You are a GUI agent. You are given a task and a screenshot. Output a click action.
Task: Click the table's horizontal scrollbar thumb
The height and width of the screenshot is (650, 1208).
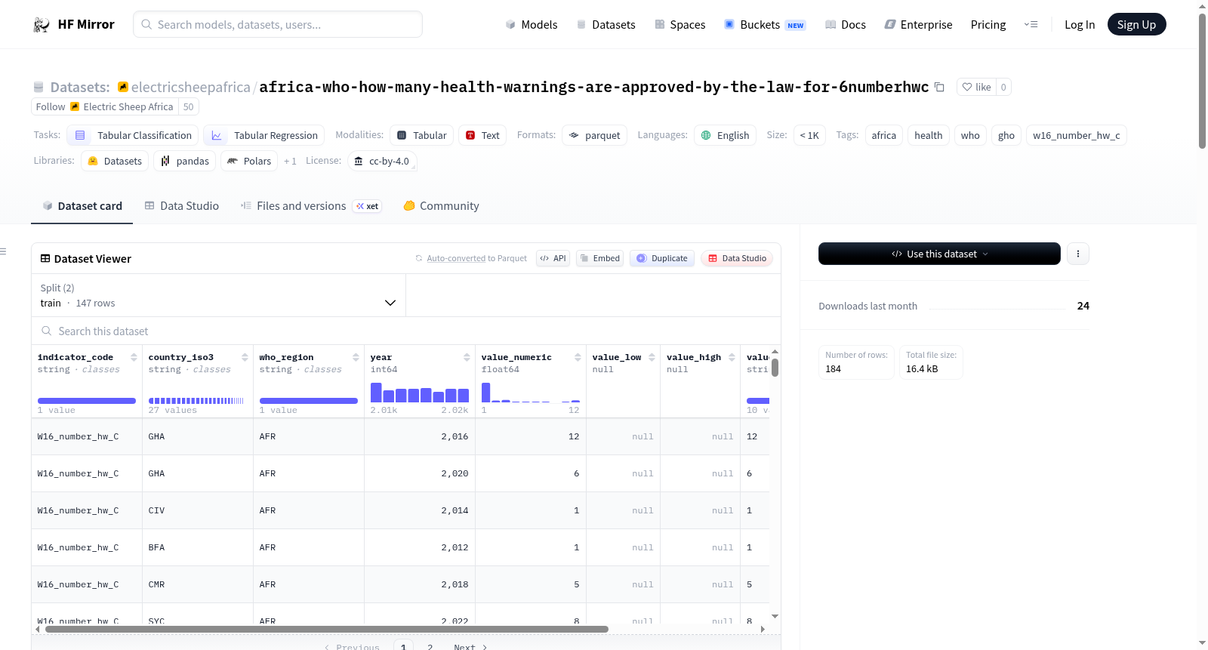click(327, 629)
